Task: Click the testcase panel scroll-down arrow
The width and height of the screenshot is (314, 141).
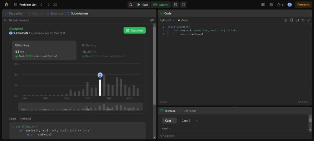Action: [x=310, y=130]
